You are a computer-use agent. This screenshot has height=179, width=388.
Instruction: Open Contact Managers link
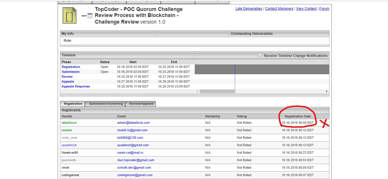[x=279, y=9]
